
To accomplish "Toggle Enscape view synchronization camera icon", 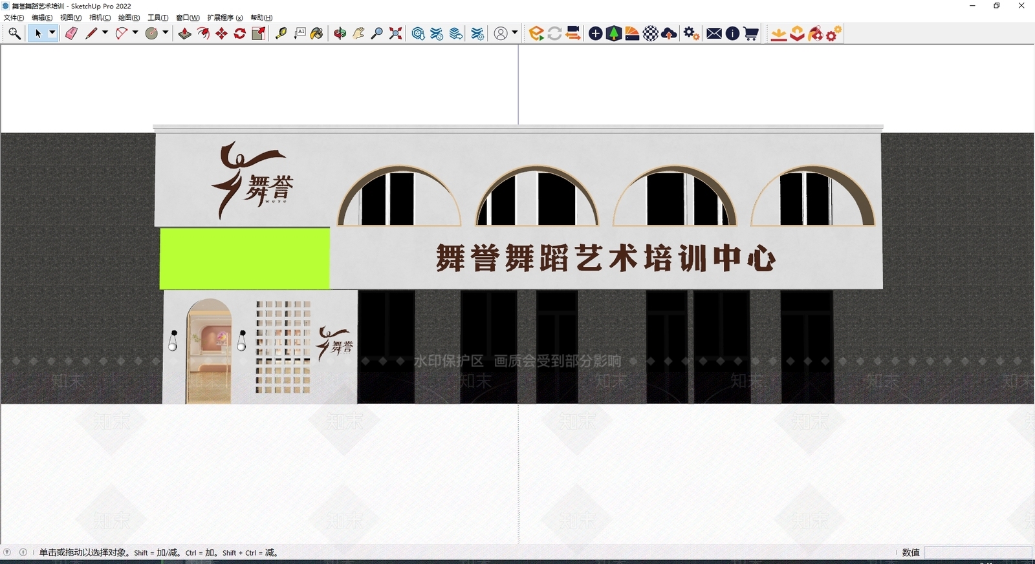I will click(x=572, y=34).
